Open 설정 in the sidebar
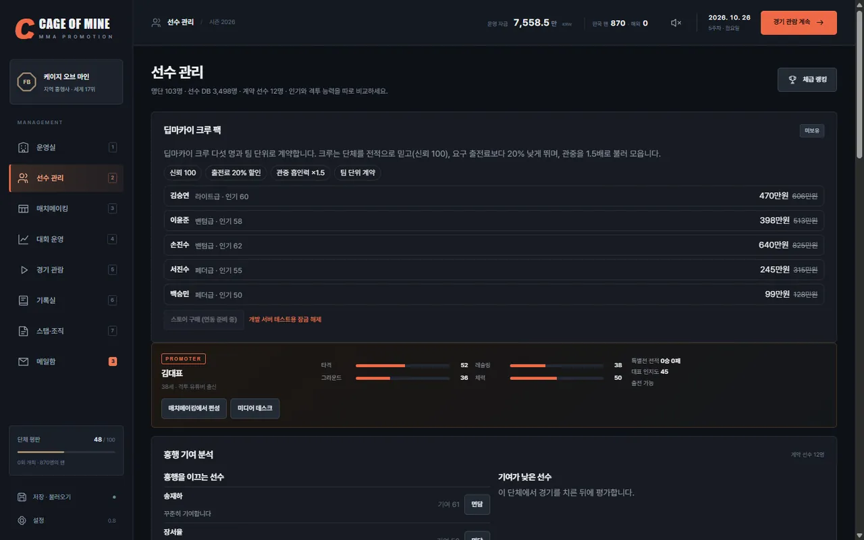864x540 pixels. point(66,520)
